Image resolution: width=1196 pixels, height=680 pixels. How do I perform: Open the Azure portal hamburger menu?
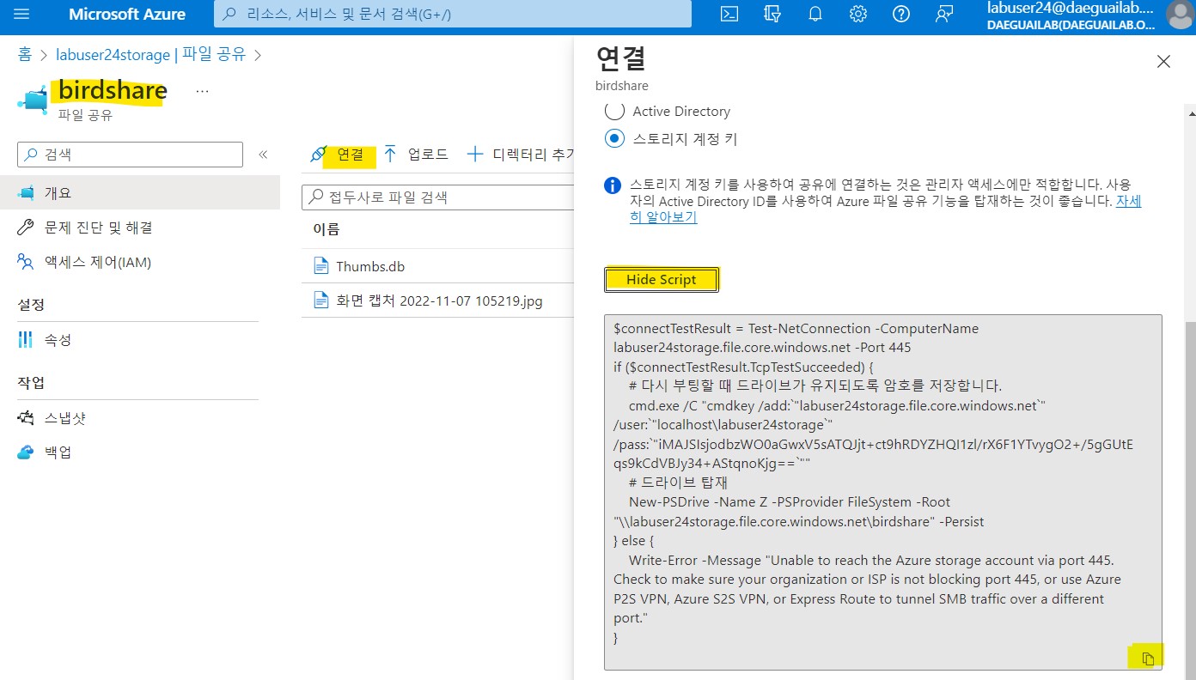click(x=22, y=15)
